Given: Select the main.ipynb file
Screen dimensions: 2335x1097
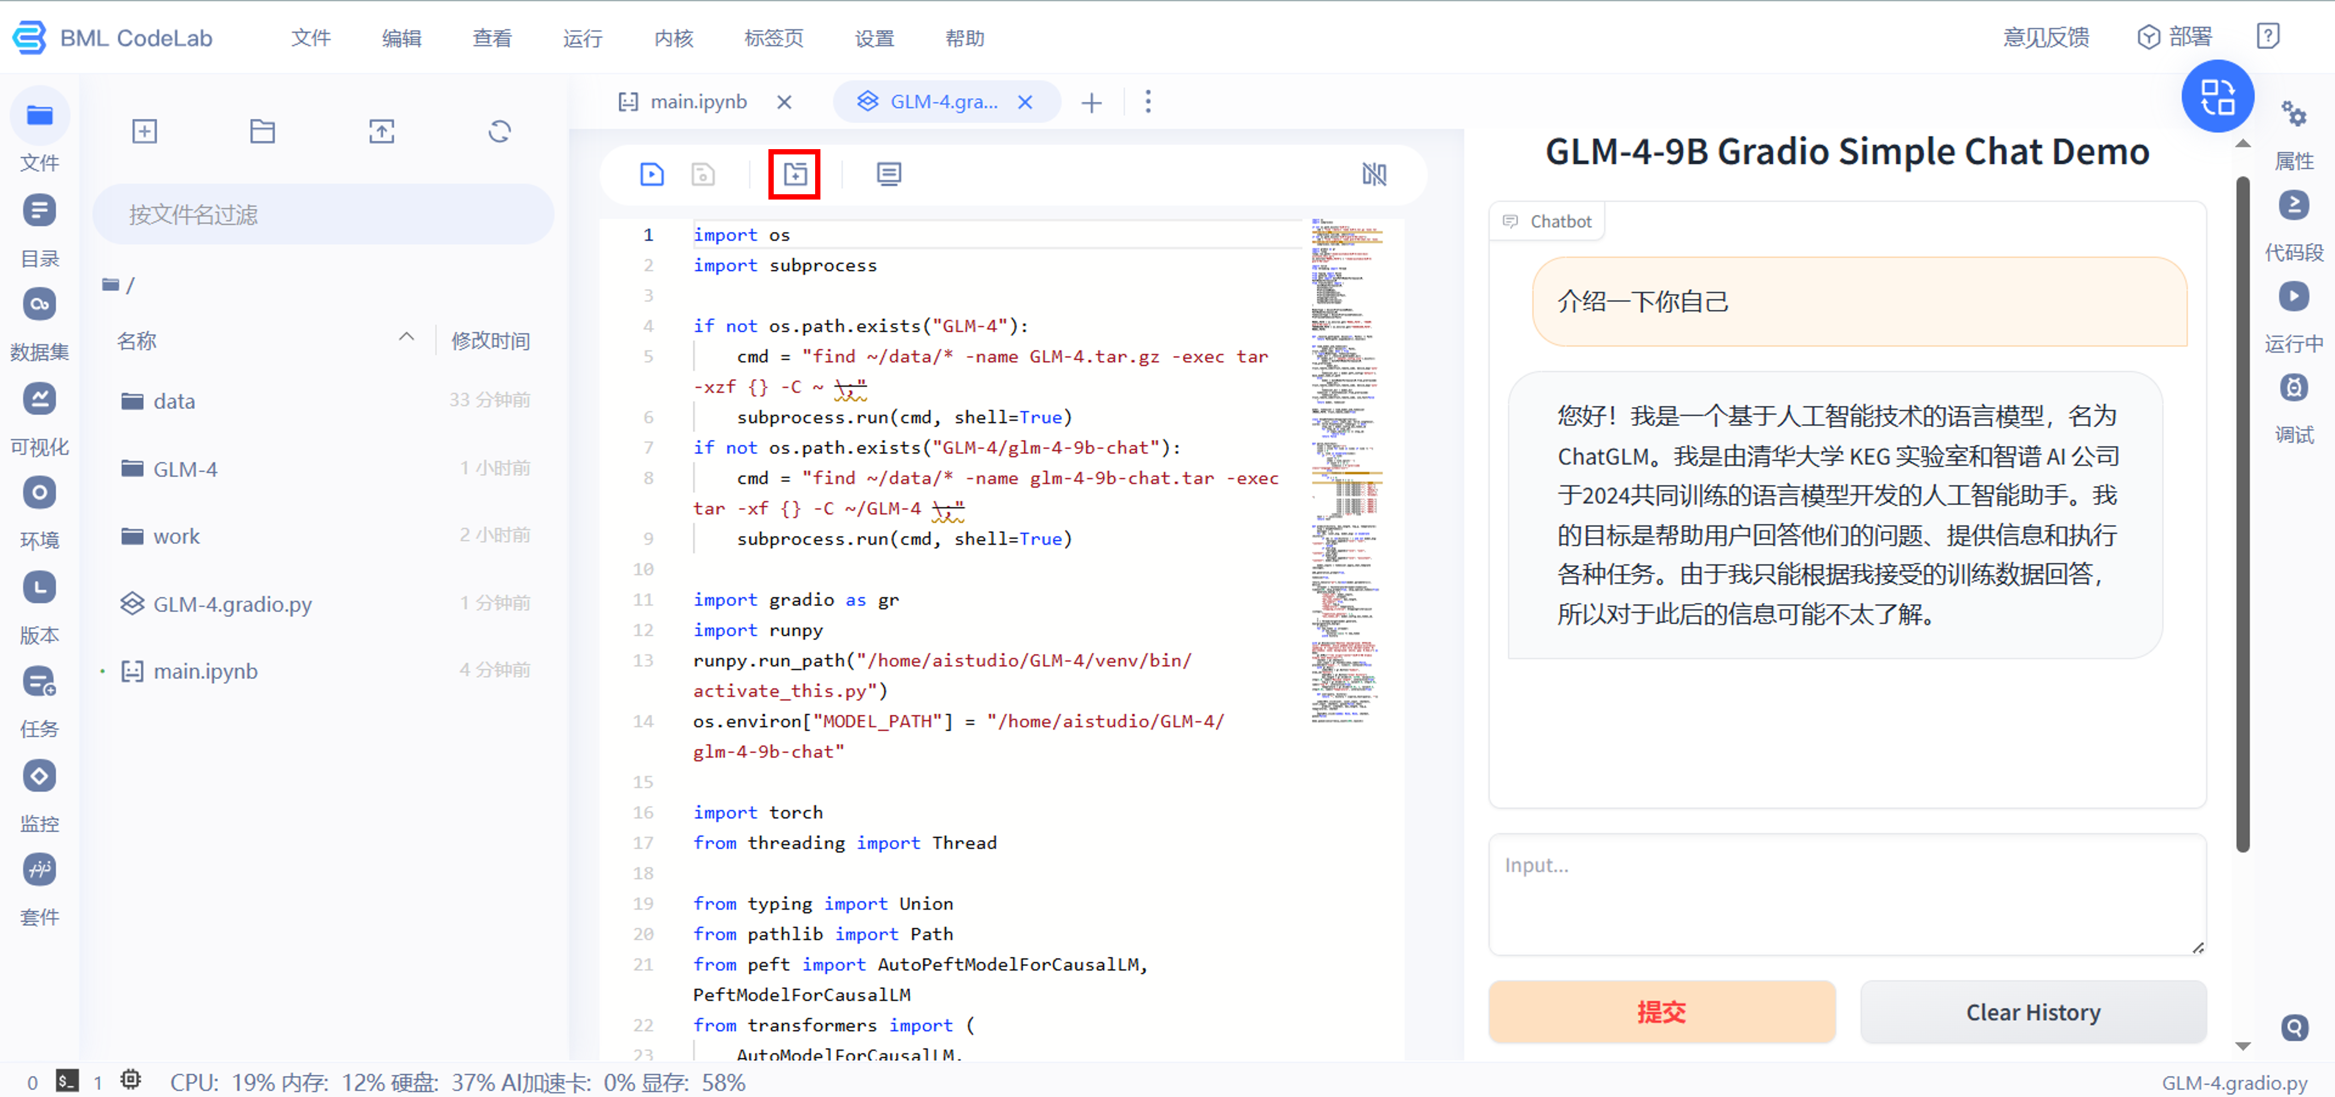Looking at the screenshot, I should coord(324,671).
